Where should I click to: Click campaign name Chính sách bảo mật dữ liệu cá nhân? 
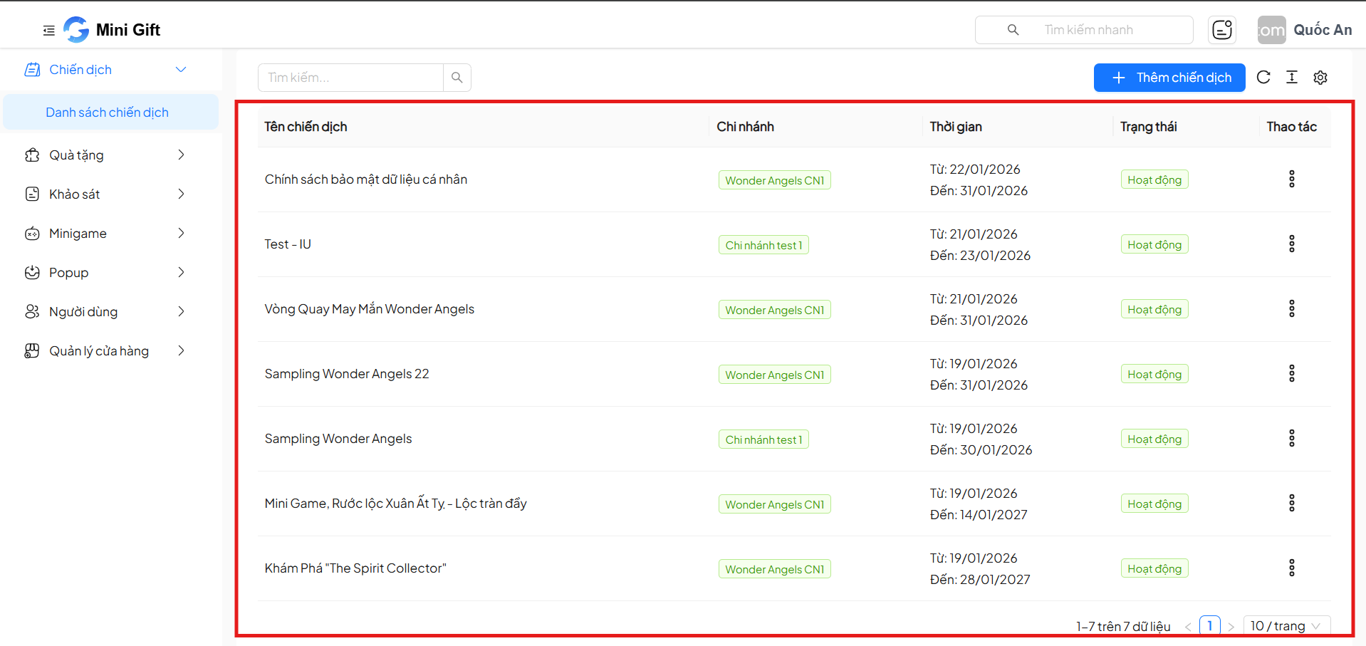(366, 179)
